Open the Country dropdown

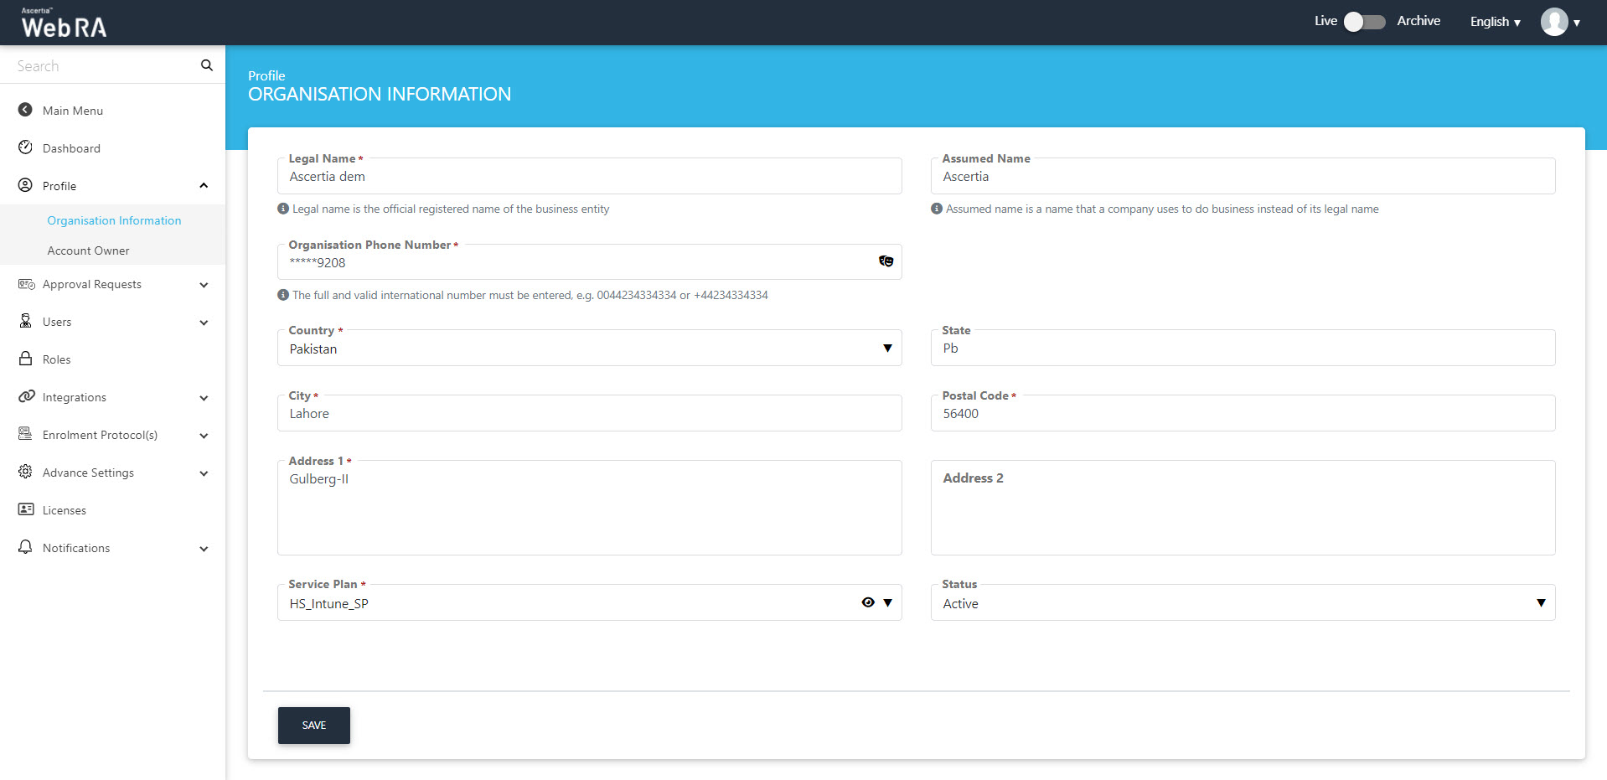[x=887, y=349]
